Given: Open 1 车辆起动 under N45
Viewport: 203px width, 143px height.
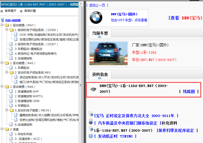Looking at the screenshot, I should point(22,68).
